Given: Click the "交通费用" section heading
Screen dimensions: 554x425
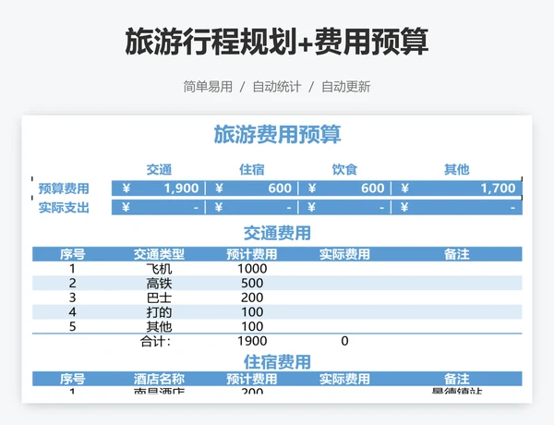Looking at the screenshot, I should point(277,234).
